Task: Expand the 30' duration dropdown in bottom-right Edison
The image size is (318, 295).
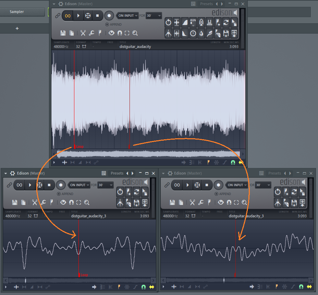Action: click(x=263, y=185)
